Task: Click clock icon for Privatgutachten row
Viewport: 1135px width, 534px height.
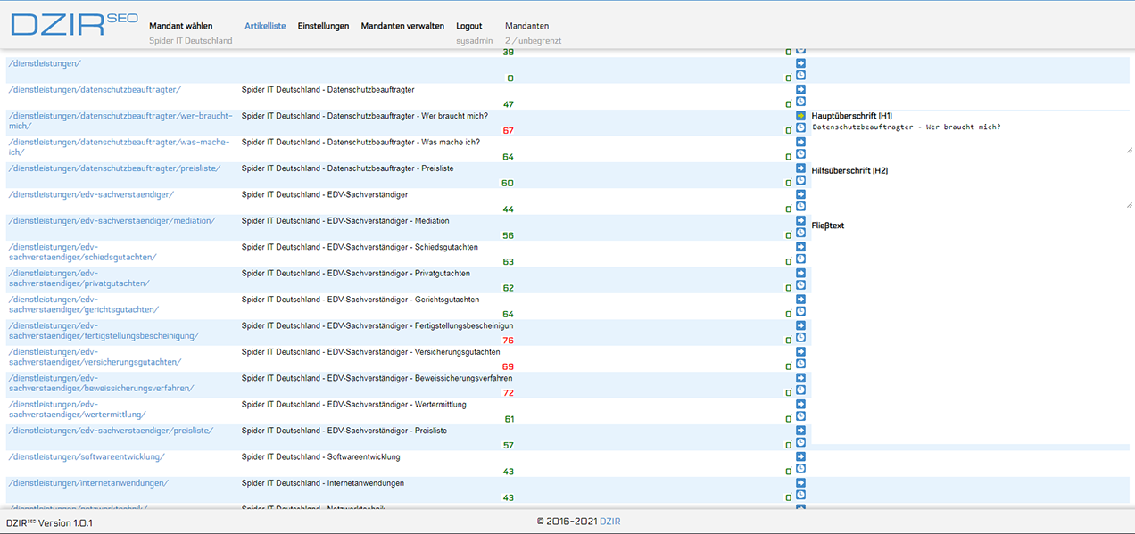Action: coord(800,285)
